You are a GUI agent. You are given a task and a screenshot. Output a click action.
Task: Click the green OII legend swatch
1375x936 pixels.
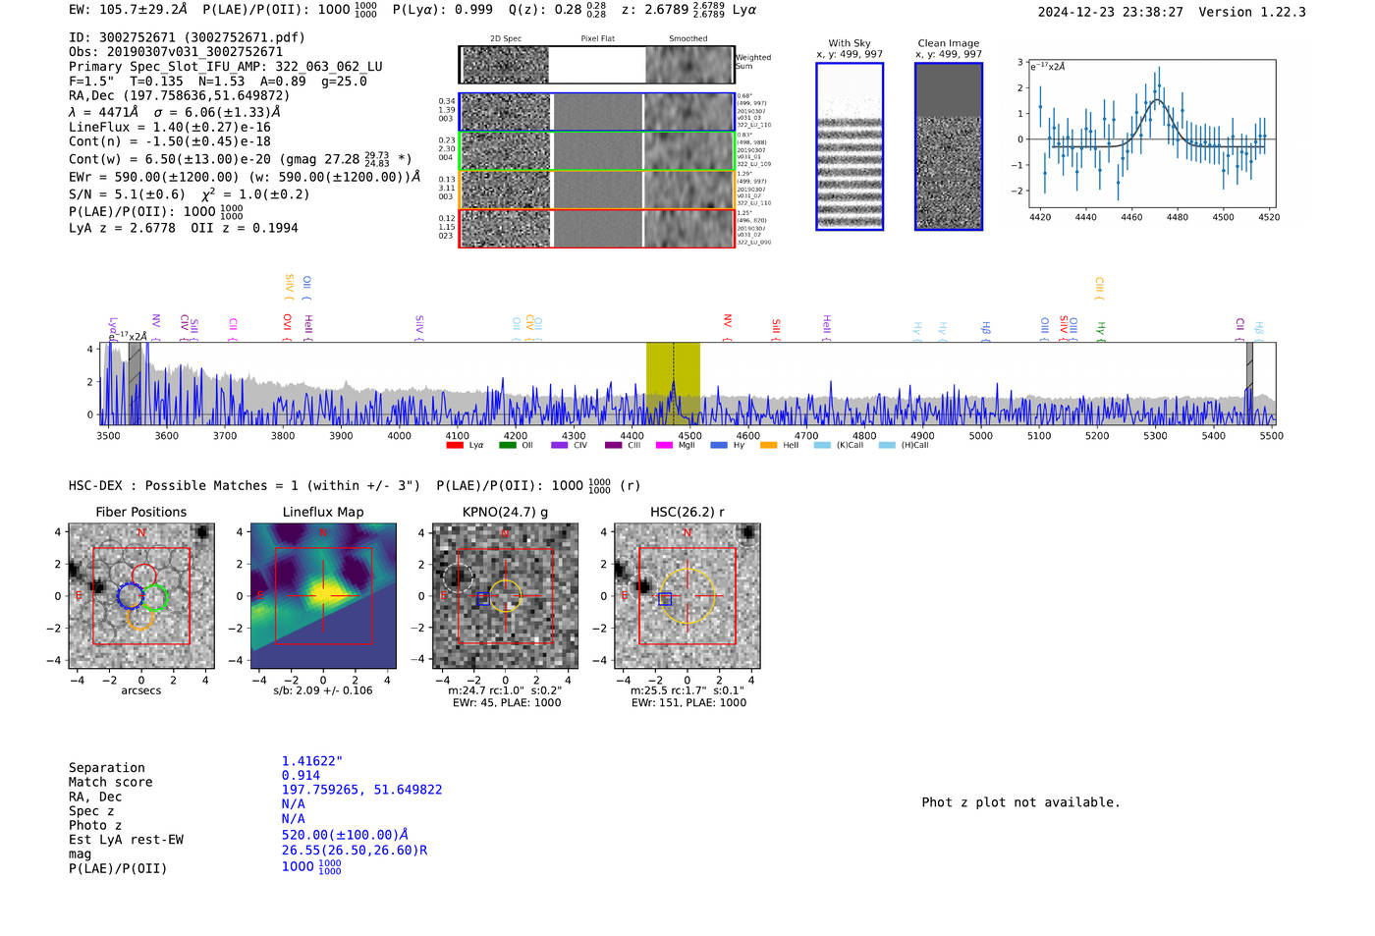point(508,445)
